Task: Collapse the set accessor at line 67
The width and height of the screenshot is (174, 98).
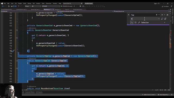Action: coord(17,38)
